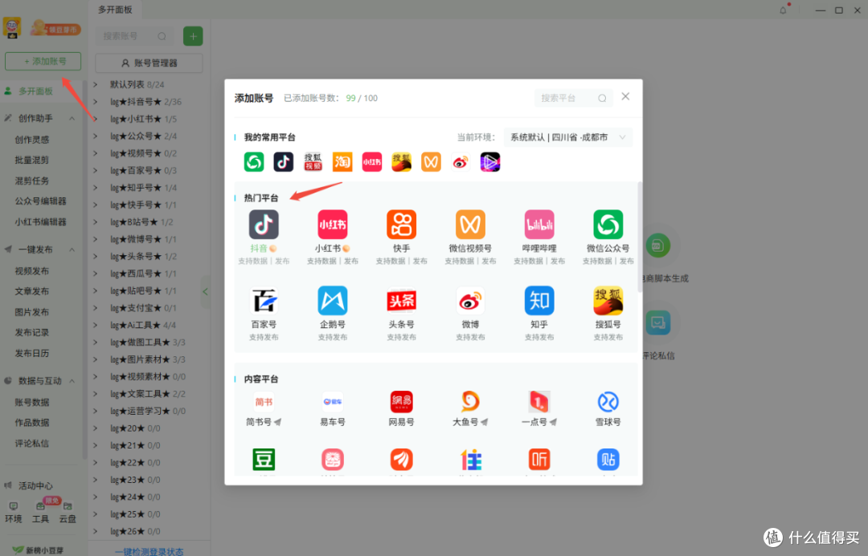The width and height of the screenshot is (868, 556).
Task: Click the 添加账号 button in the sidebar
Action: (x=43, y=61)
